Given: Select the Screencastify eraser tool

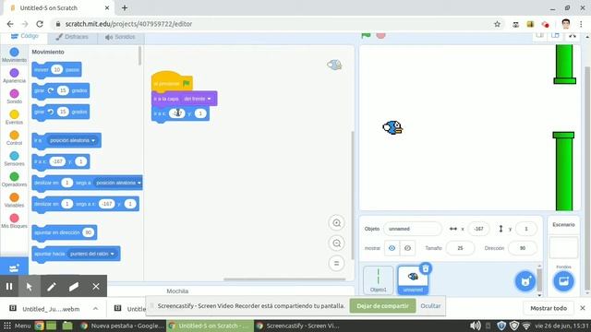Looking at the screenshot, I should point(74,287).
